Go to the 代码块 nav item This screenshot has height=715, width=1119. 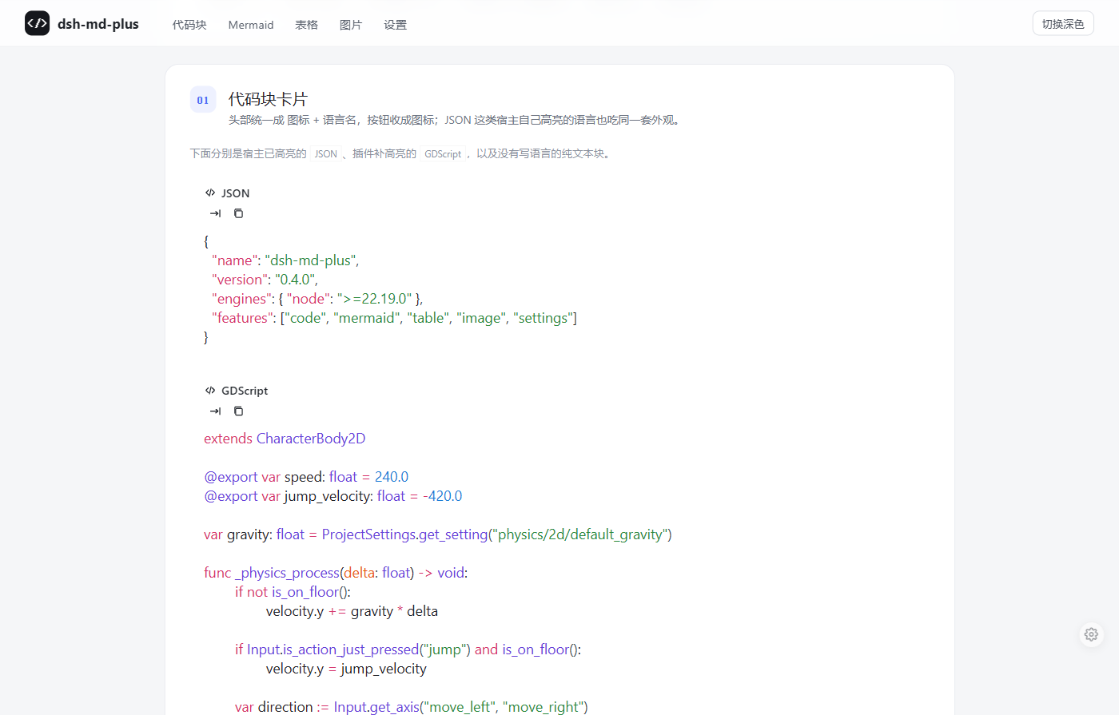click(189, 25)
